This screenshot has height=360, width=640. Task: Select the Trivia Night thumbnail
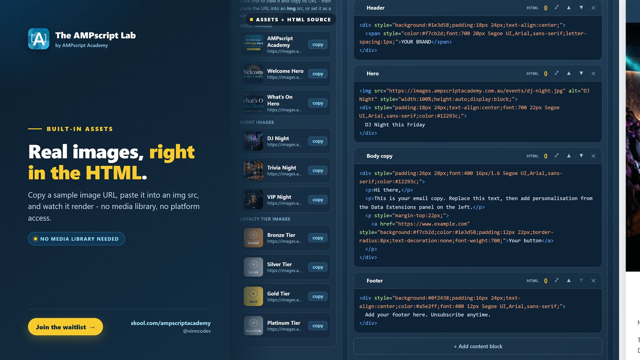point(253,170)
